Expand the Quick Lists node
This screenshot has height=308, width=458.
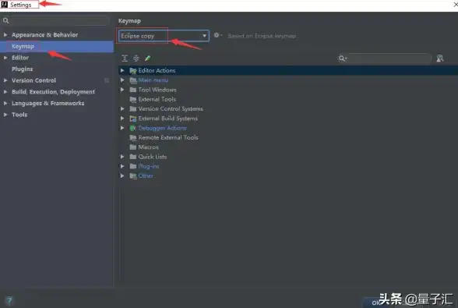(x=122, y=157)
